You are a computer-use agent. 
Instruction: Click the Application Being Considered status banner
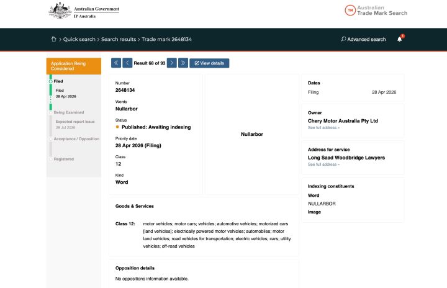tap(74, 66)
